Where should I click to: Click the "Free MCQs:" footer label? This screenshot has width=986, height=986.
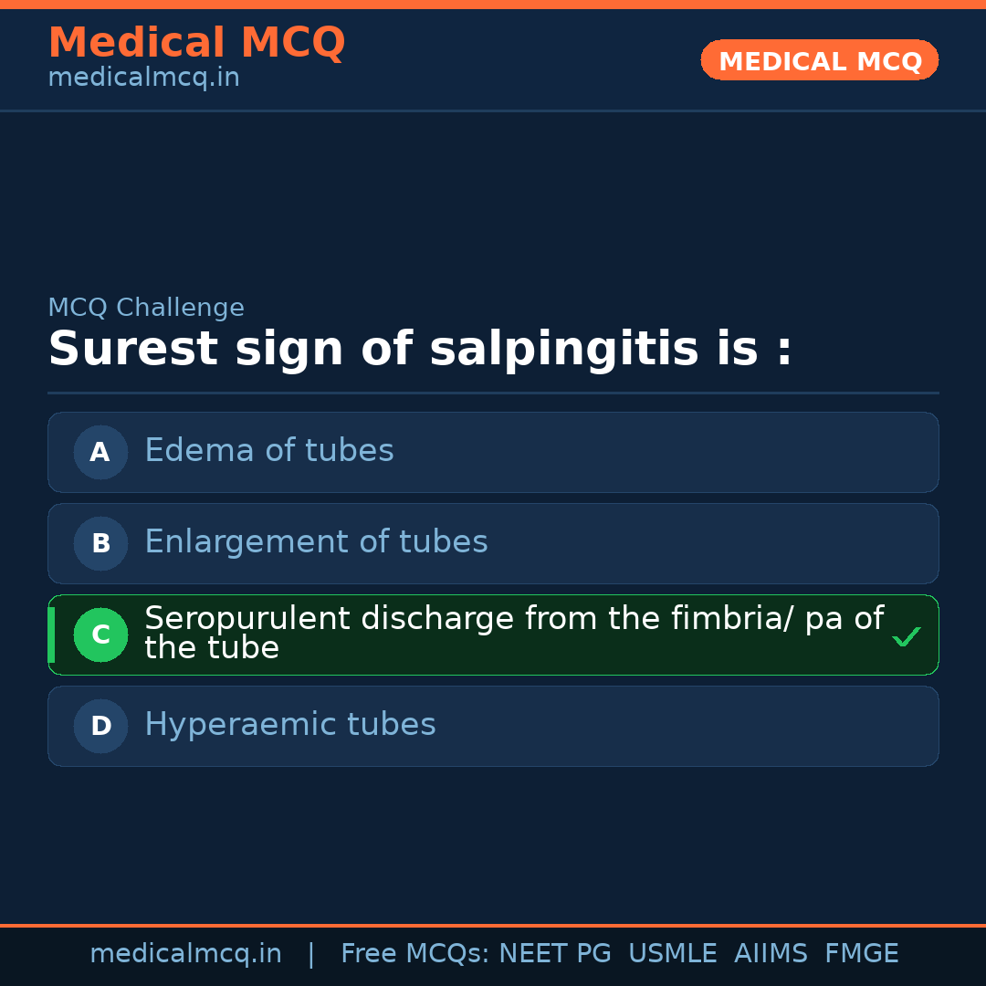[x=415, y=954]
